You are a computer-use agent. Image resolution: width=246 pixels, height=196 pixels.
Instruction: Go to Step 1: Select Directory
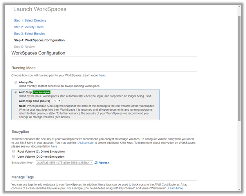coord(30,20)
